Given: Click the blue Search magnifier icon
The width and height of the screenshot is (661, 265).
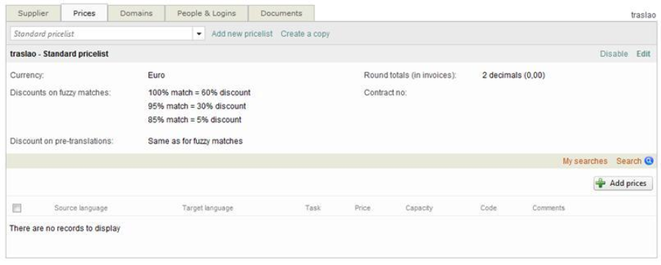Looking at the screenshot, I should (x=649, y=161).
